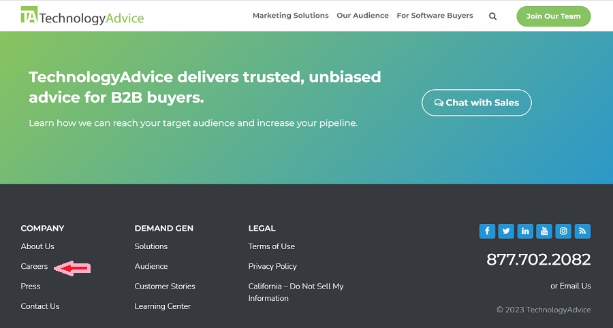The width and height of the screenshot is (613, 328).
Task: Open the Instagram social icon
Action: tap(563, 231)
